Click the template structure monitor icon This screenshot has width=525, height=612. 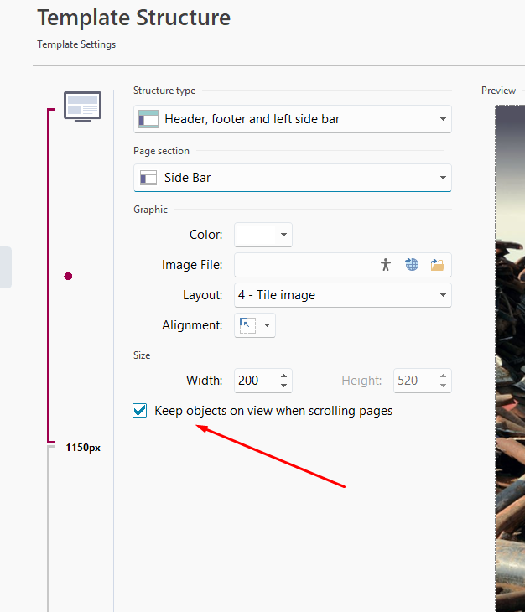point(82,106)
